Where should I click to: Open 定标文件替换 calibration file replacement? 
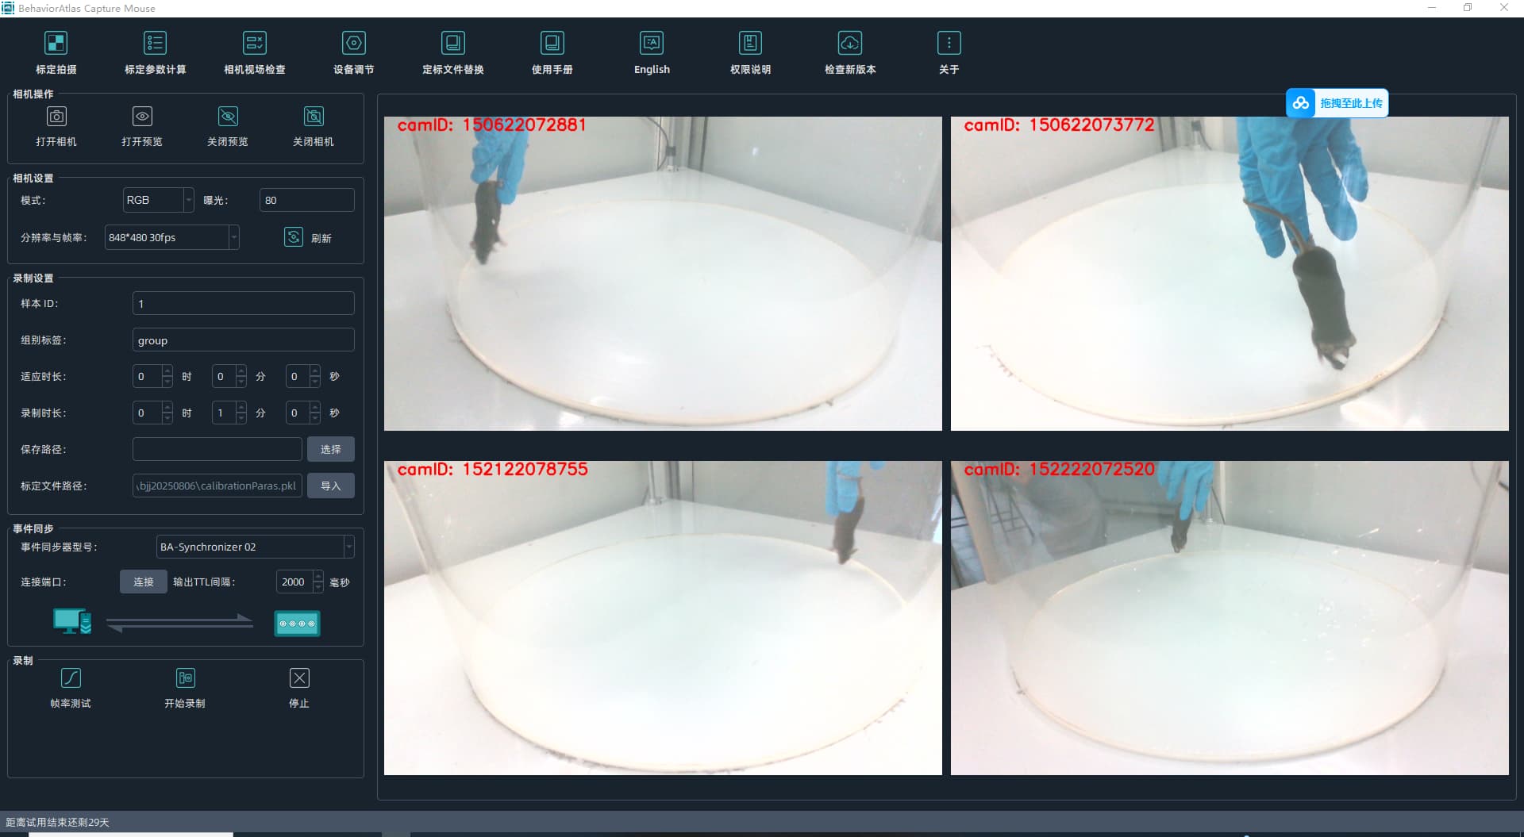[x=452, y=52]
